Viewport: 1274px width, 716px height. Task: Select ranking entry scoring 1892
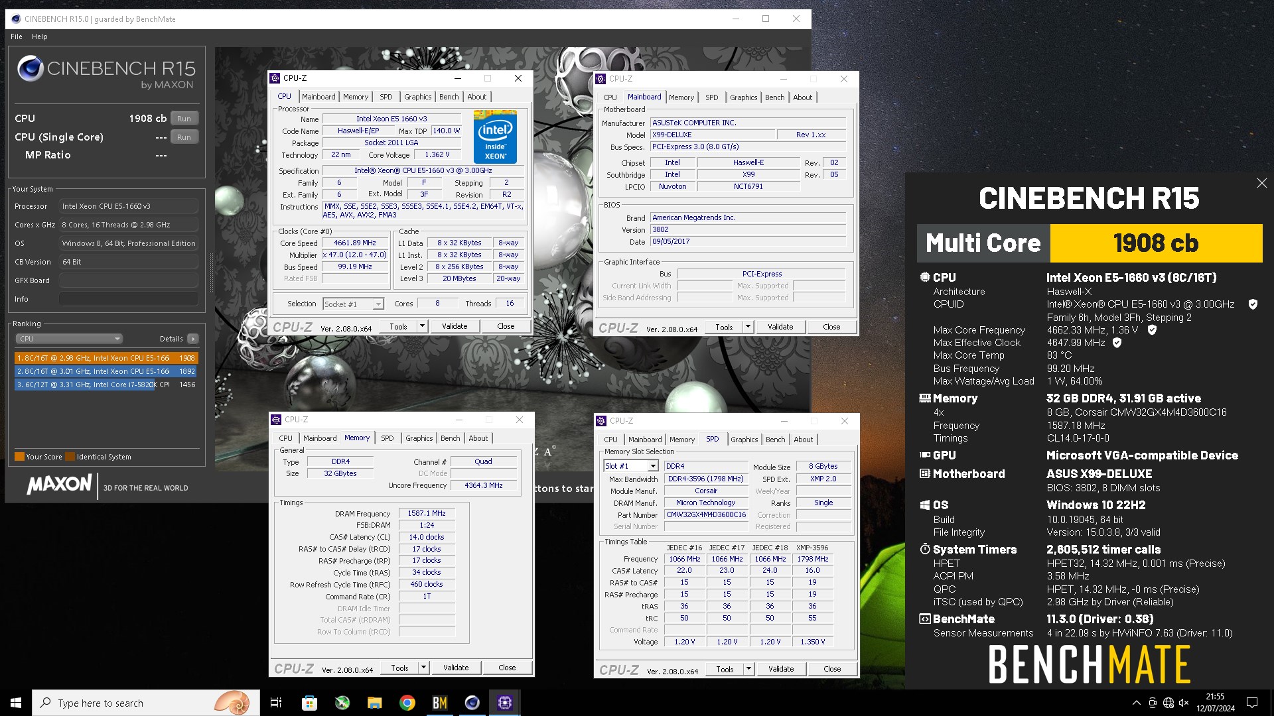tap(106, 371)
